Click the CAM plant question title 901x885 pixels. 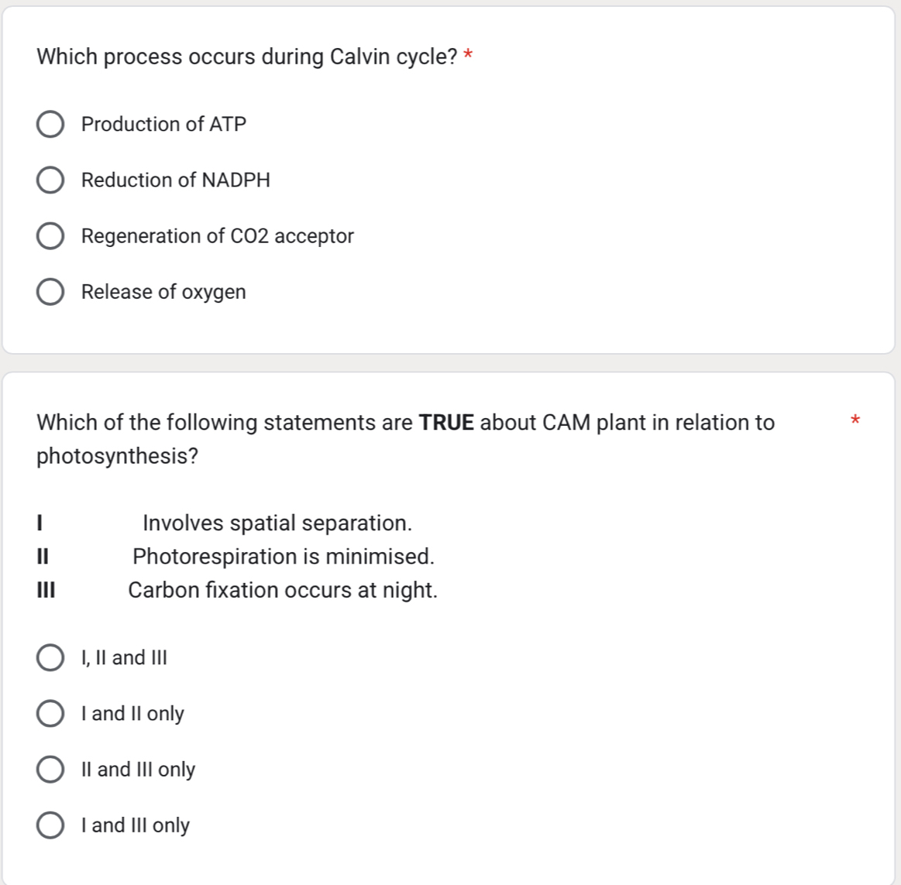pos(403,423)
